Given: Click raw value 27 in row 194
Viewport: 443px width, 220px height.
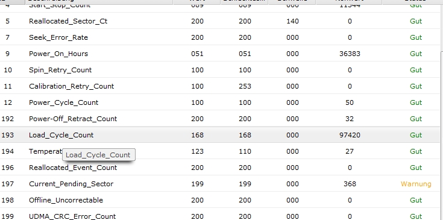Looking at the screenshot, I should tap(350, 151).
